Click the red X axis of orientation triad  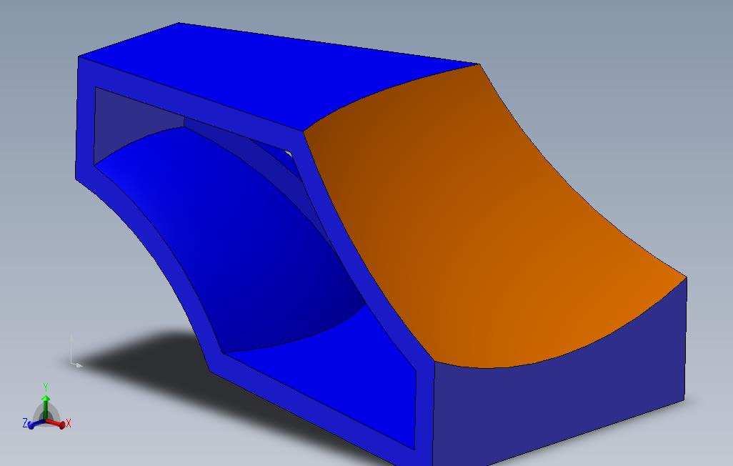point(59,424)
